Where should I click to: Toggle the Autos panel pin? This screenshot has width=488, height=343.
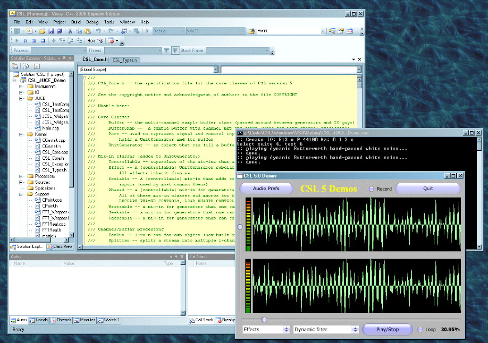tap(176, 256)
